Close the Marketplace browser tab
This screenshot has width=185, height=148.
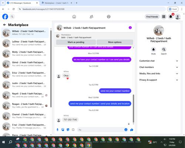[x=71, y=3]
